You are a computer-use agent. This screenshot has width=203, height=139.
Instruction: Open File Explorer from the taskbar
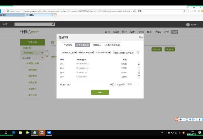pos(21,133)
